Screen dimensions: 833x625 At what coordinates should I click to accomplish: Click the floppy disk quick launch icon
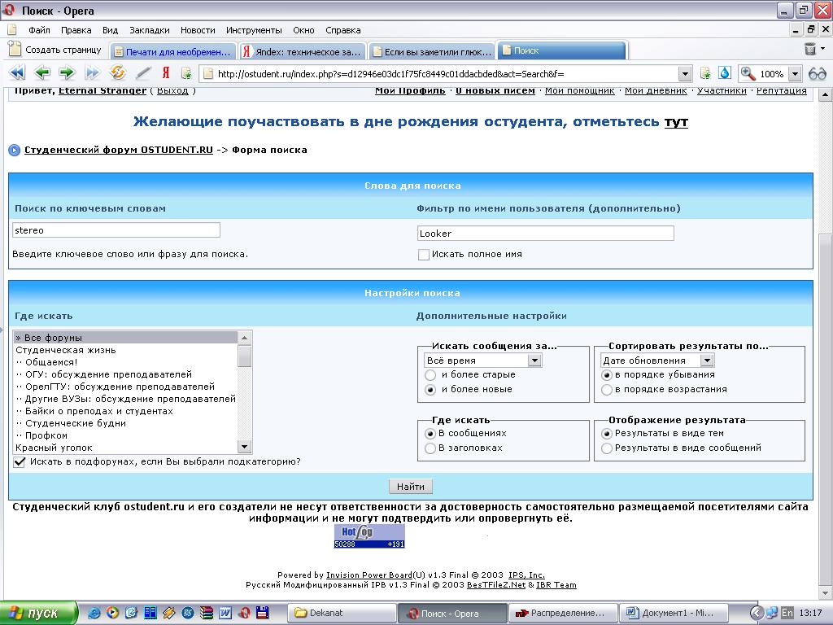point(263,613)
